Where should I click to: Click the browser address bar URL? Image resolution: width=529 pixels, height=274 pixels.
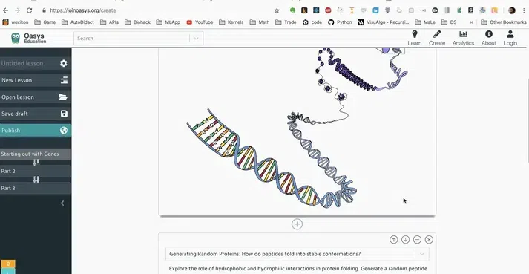[x=82, y=10]
